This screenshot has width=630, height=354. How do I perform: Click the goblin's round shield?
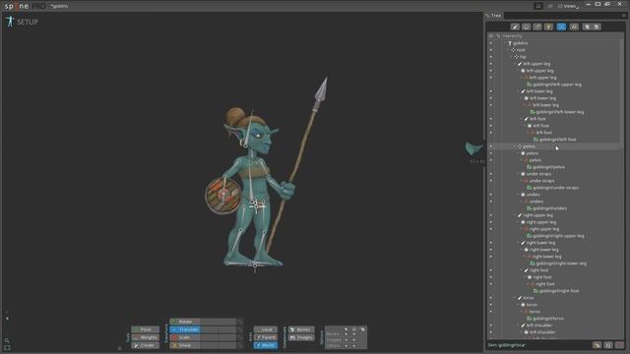[x=223, y=196]
